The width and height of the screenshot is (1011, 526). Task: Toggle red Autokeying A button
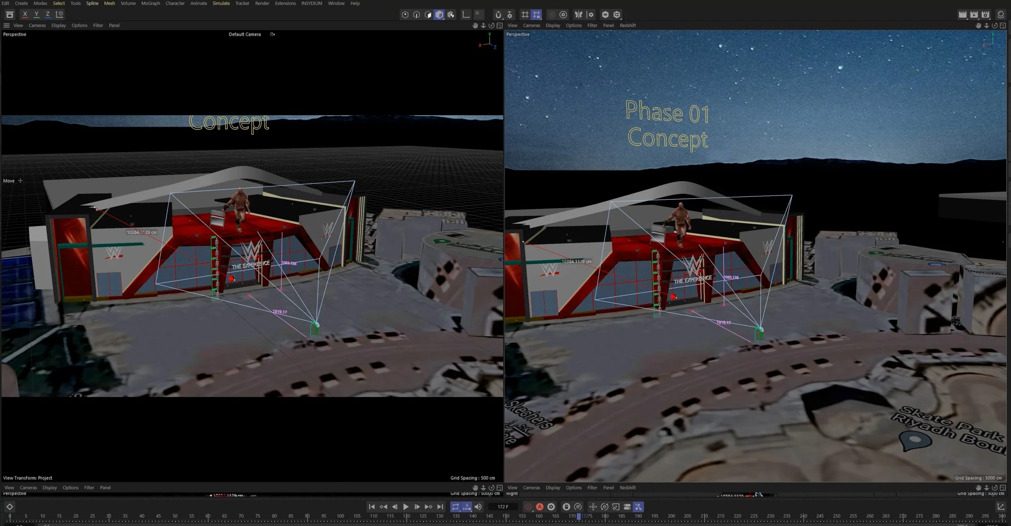tap(539, 507)
